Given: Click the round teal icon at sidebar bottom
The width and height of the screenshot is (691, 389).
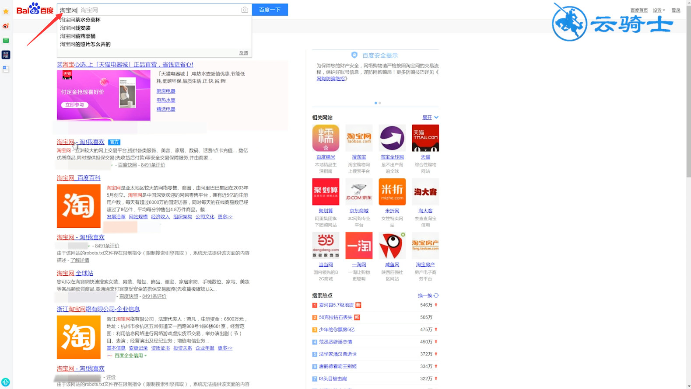Looking at the screenshot, I should click(6, 382).
